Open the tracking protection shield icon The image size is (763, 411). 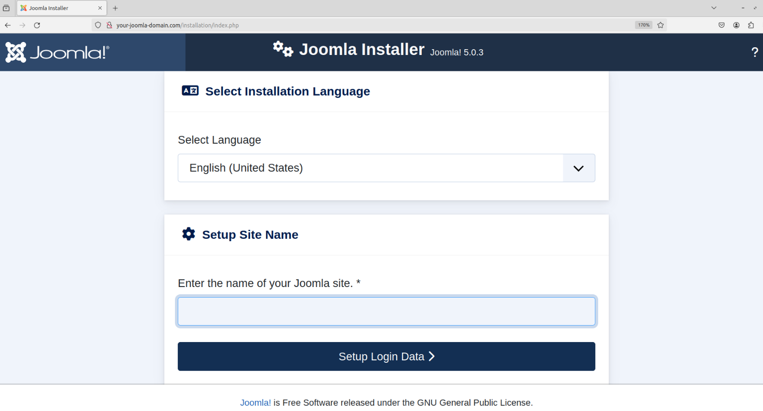98,25
